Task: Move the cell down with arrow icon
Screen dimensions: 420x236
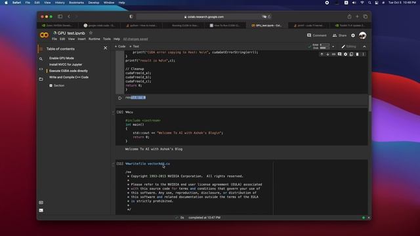Action: (x=327, y=54)
